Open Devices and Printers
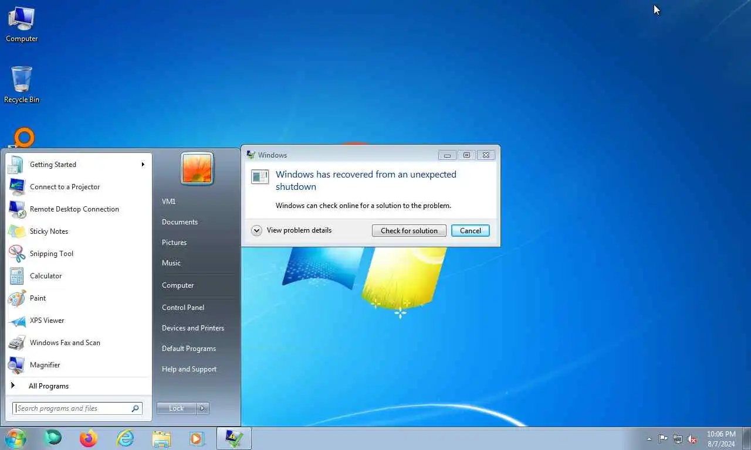The height and width of the screenshot is (450, 751). tap(193, 328)
